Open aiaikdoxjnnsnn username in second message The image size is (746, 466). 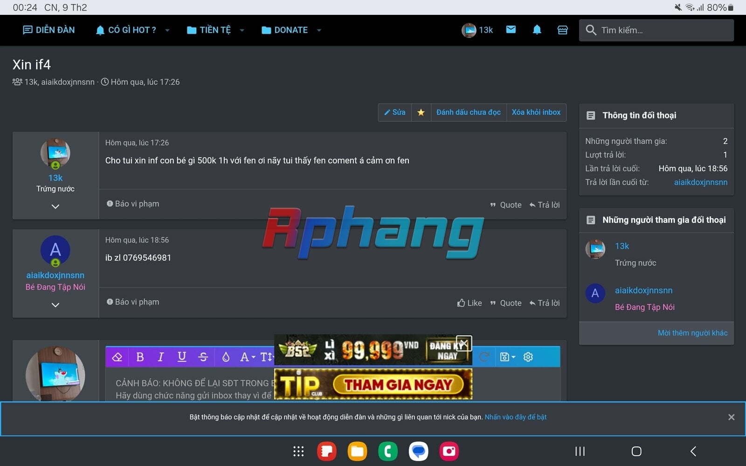click(x=55, y=275)
